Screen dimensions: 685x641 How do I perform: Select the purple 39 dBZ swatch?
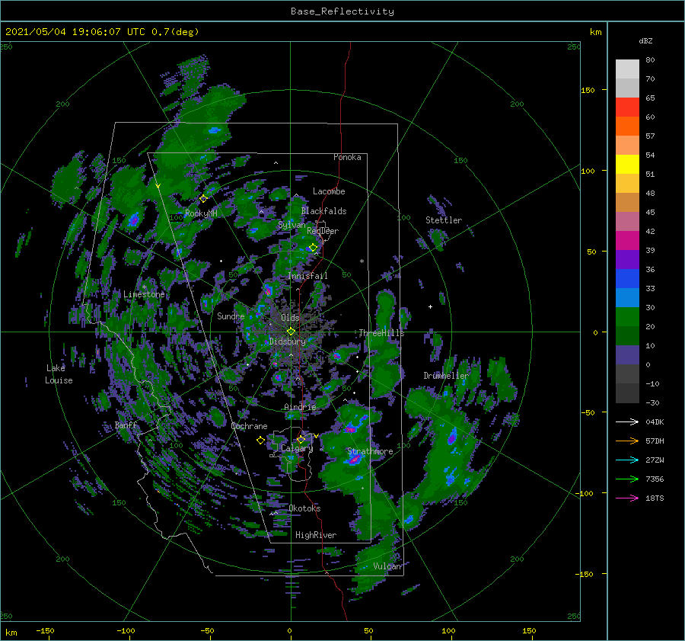pyautogui.click(x=627, y=259)
